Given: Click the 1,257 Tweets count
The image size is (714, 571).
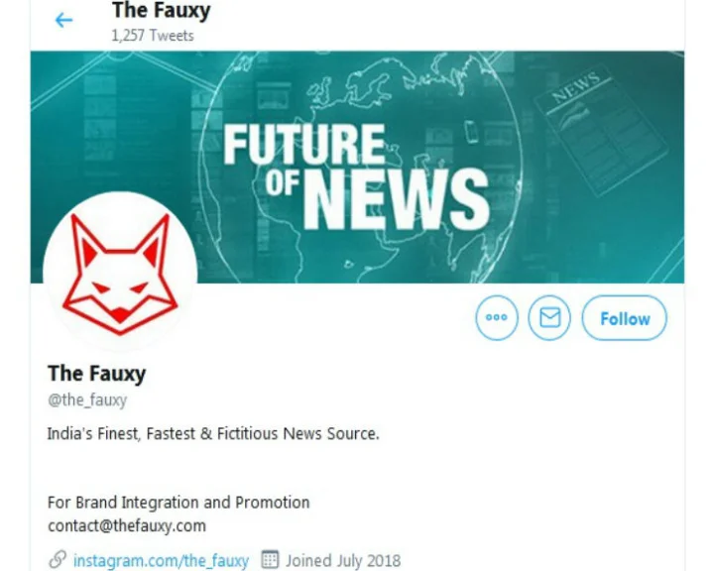Looking at the screenshot, I should pyautogui.click(x=153, y=36).
